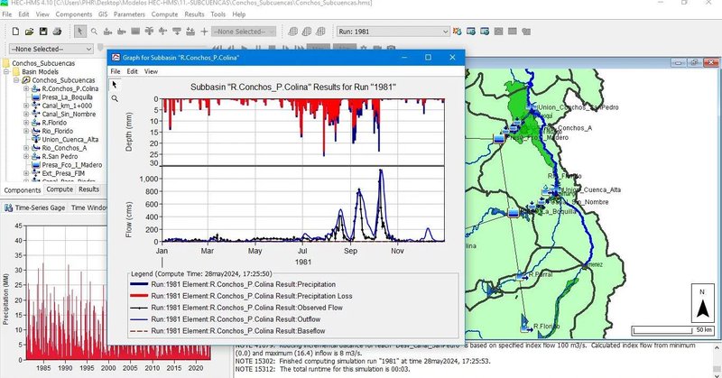The height and width of the screenshot is (378, 722).
Task: Expand the R.Florido tree node
Action: click(26, 123)
